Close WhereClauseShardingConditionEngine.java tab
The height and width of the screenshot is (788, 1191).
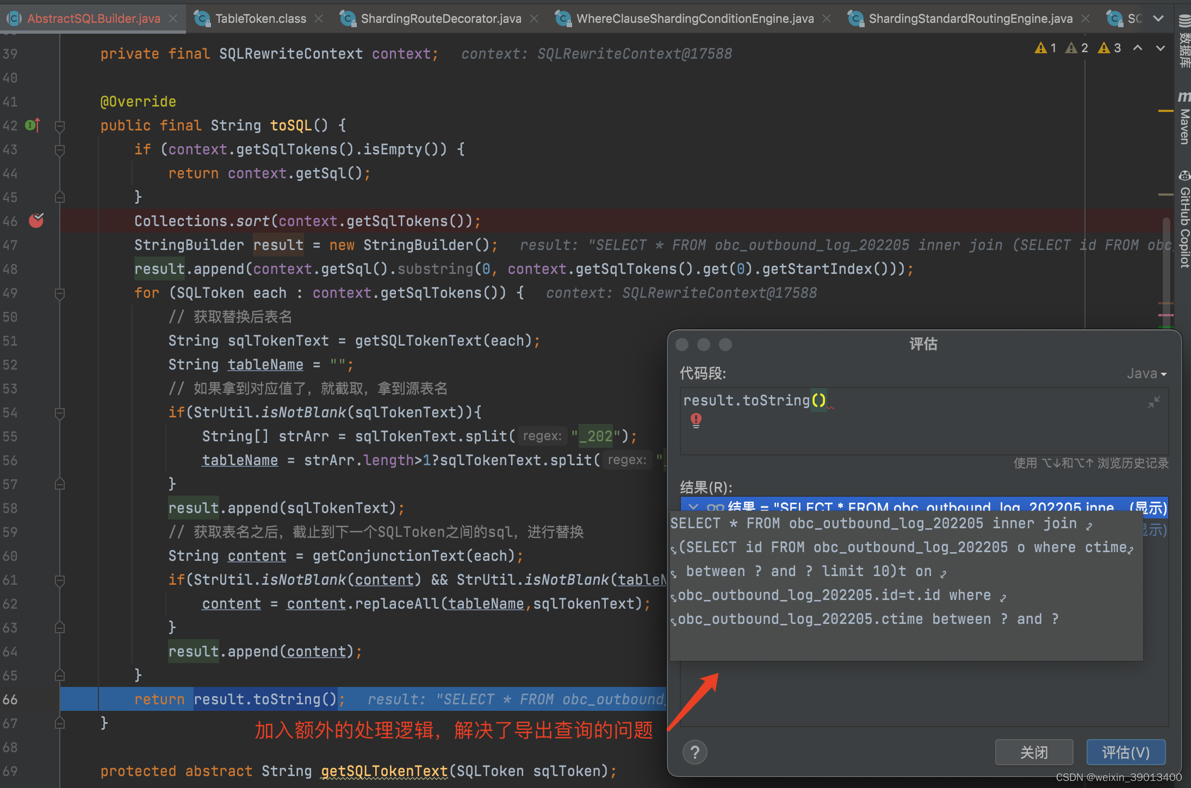(827, 18)
